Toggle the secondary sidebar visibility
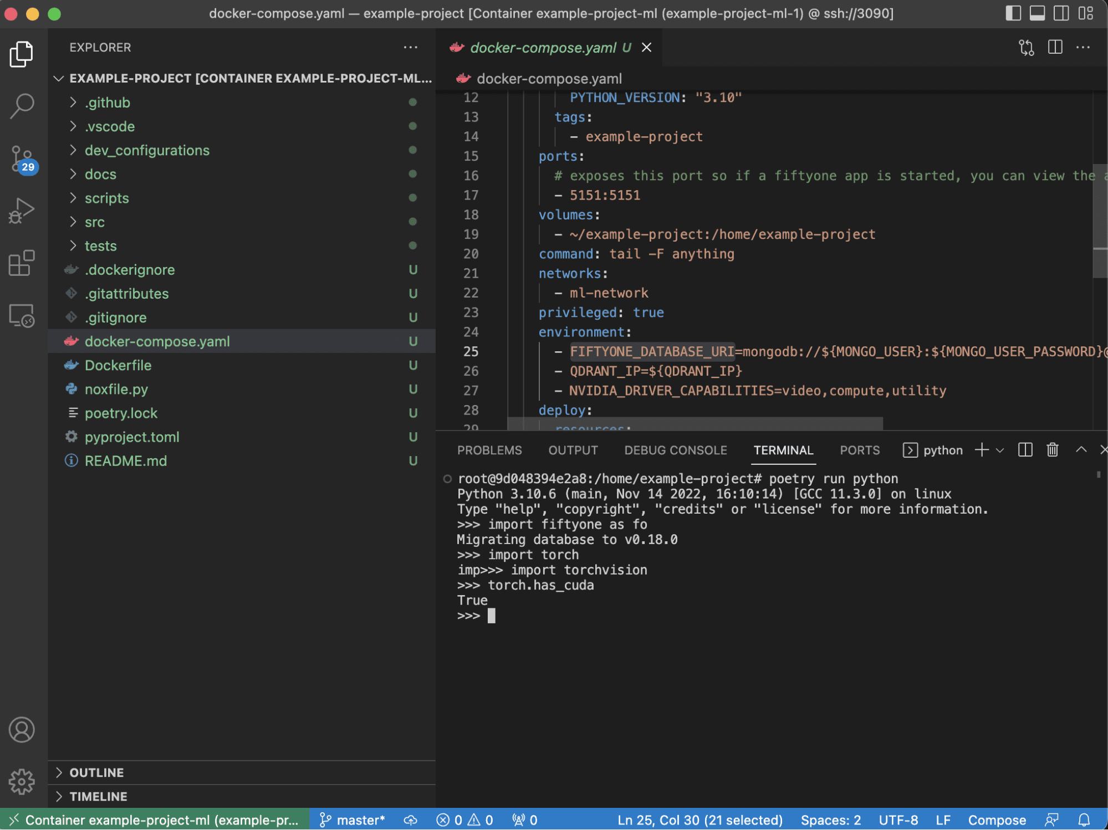 1061,13
